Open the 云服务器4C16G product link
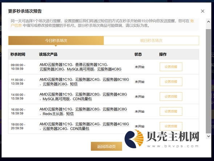The image size is (214, 161). (116, 124)
